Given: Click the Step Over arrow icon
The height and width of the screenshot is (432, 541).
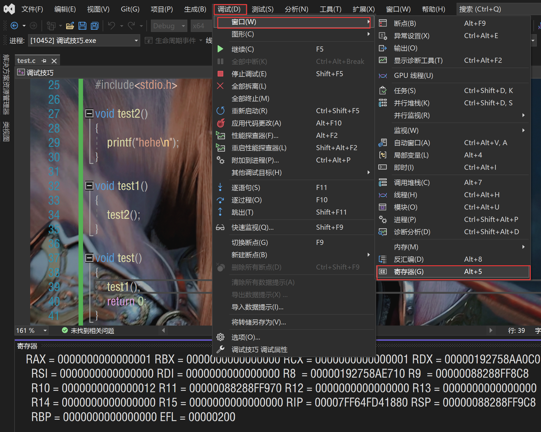Looking at the screenshot, I should tap(220, 200).
